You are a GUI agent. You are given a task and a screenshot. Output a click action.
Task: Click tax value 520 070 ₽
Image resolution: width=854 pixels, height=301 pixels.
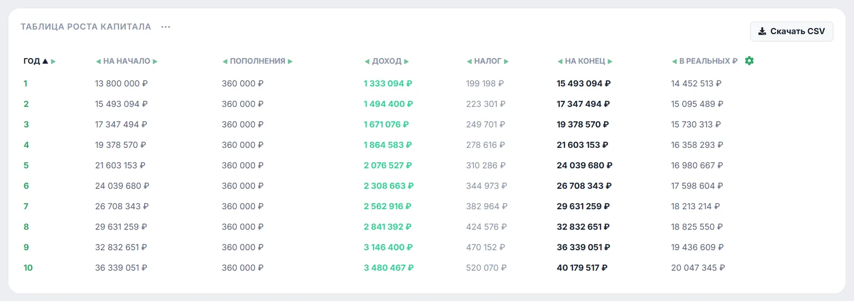486,268
